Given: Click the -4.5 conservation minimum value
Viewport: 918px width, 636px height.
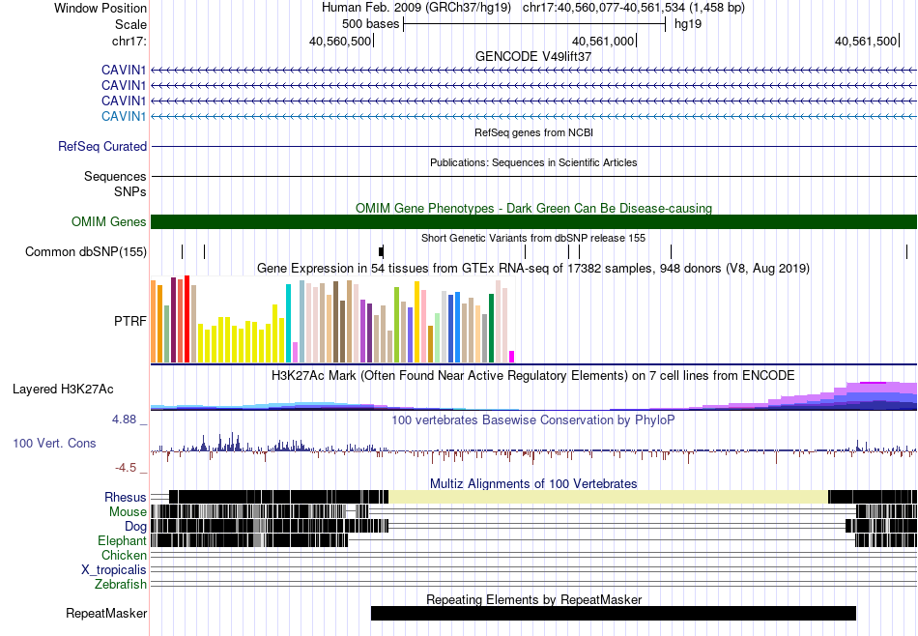Looking at the screenshot, I should point(126,468).
